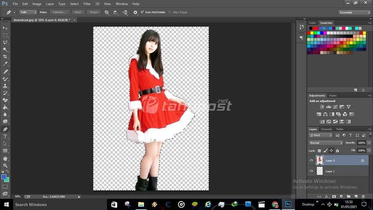The height and width of the screenshot is (210, 373).
Task: Click the Path arrangement icon
Action: pos(125,12)
